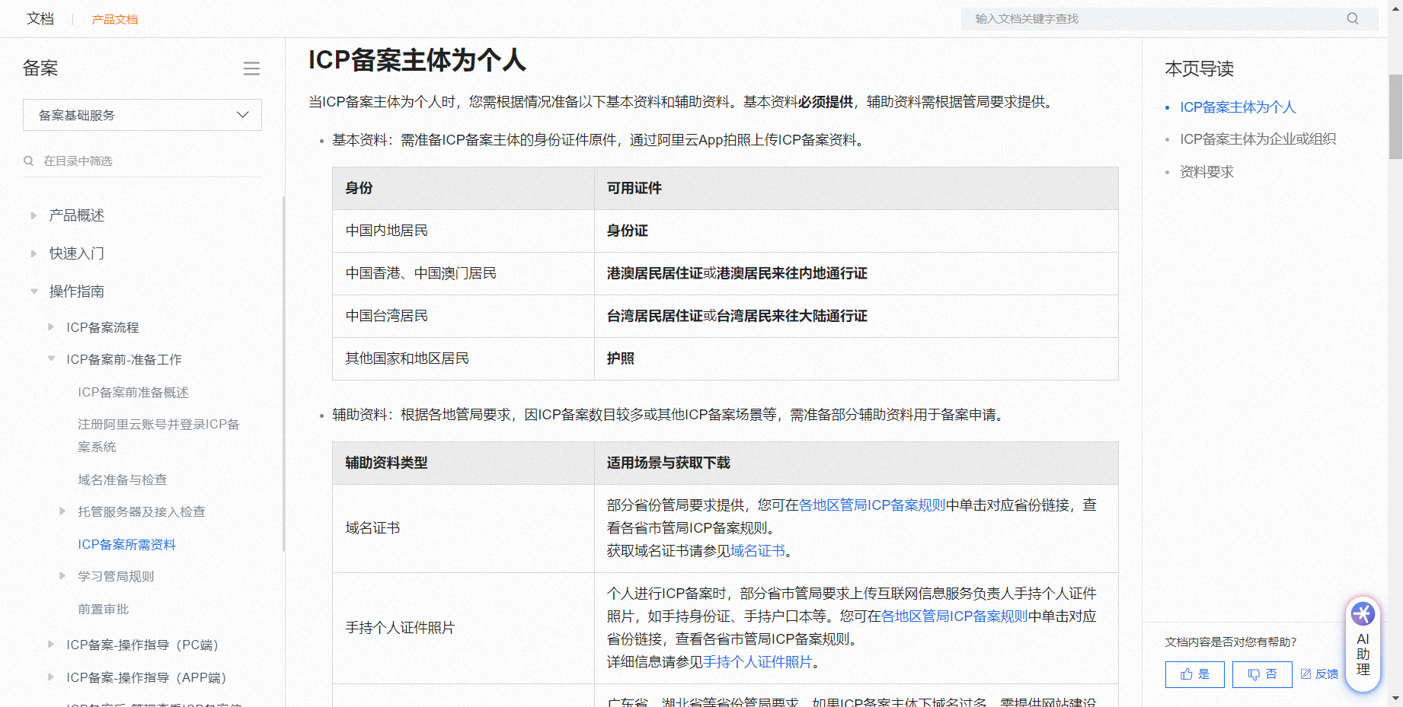Expand the 产品概述 tree item
The image size is (1403, 707).
click(34, 215)
